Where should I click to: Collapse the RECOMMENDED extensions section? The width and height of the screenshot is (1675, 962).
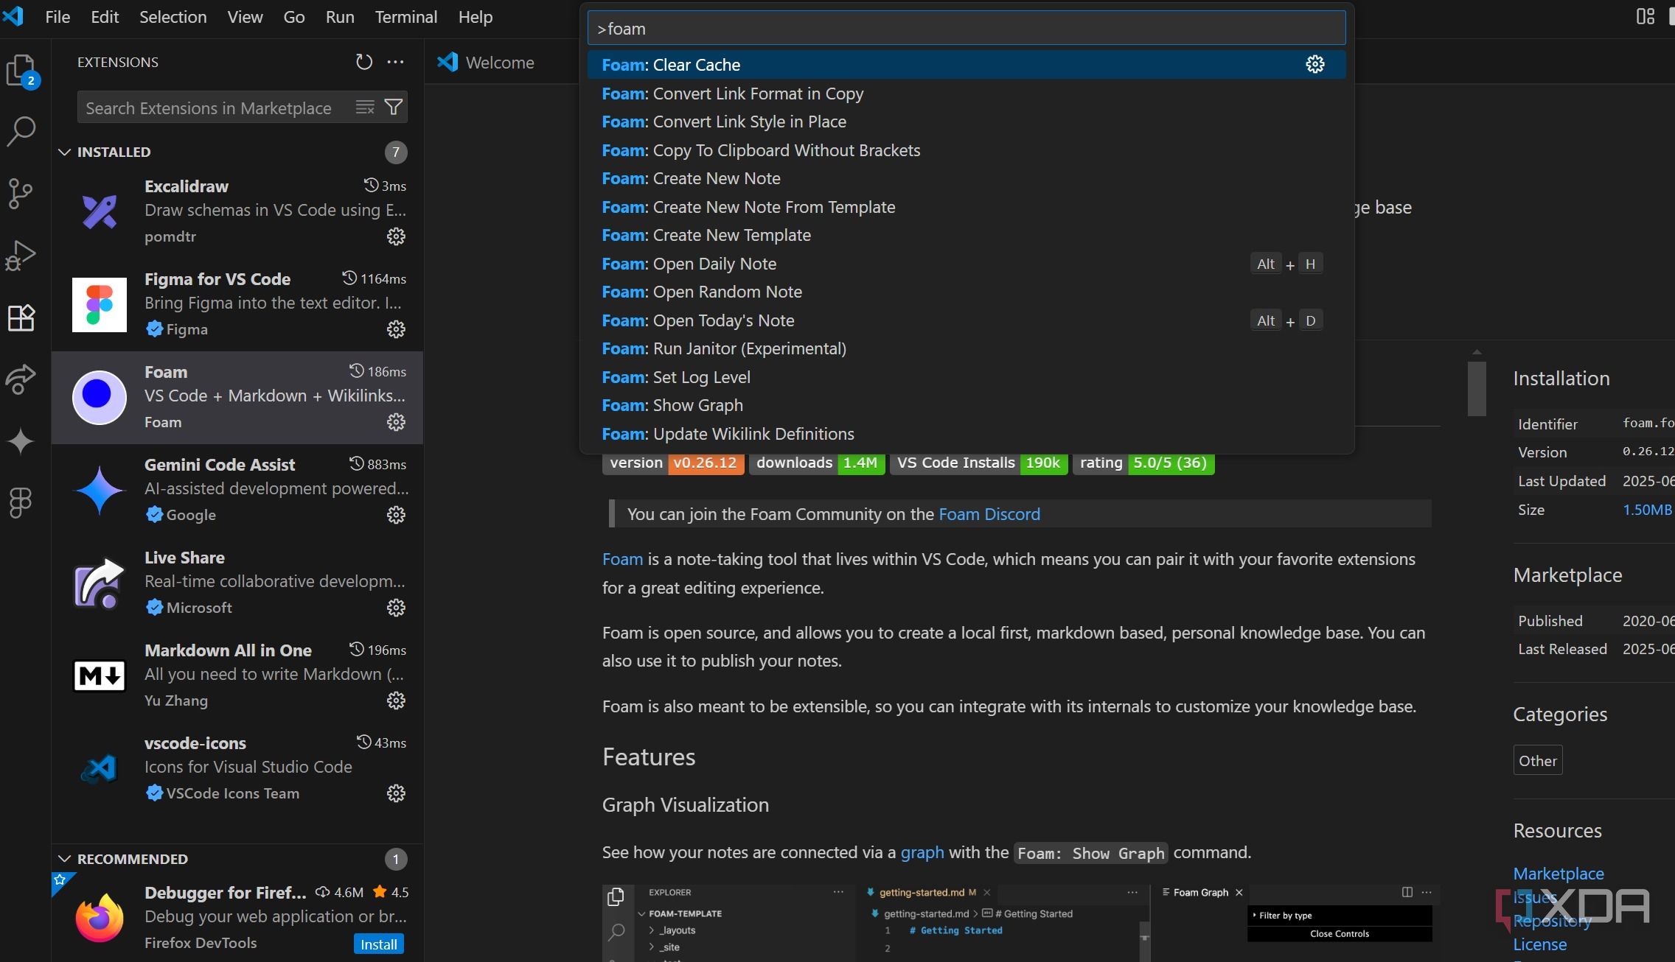tap(65, 859)
